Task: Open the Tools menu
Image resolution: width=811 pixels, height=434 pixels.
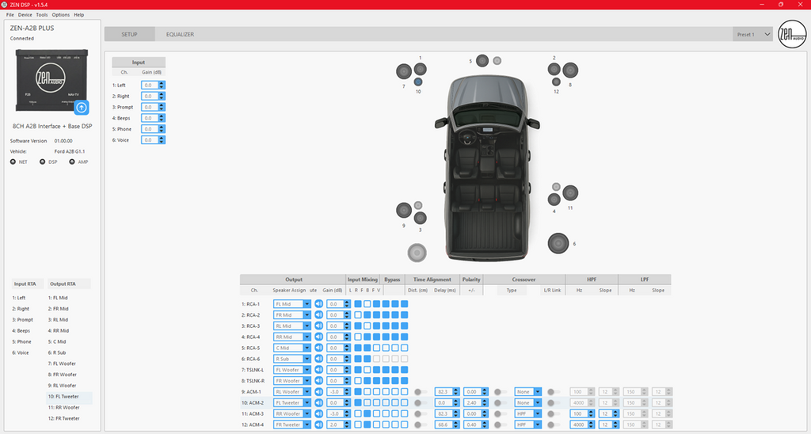Action: (x=42, y=15)
